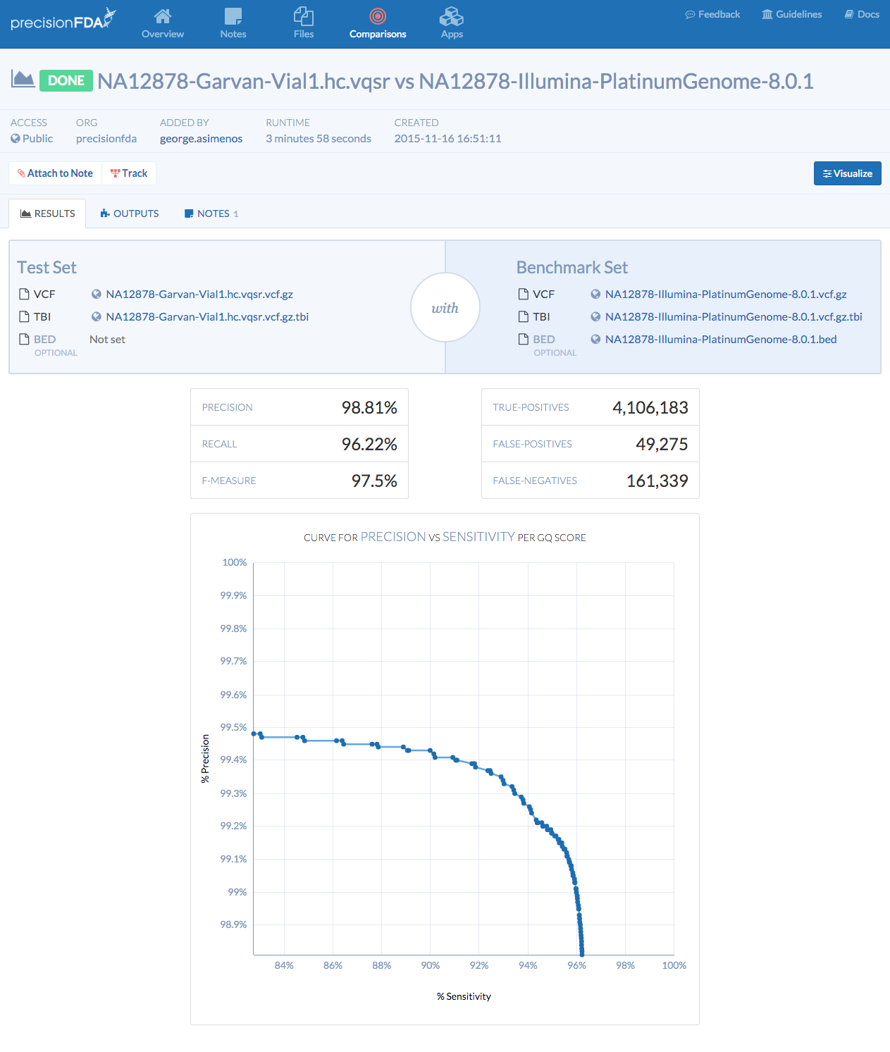
Task: Open the Docs link
Action: [862, 14]
